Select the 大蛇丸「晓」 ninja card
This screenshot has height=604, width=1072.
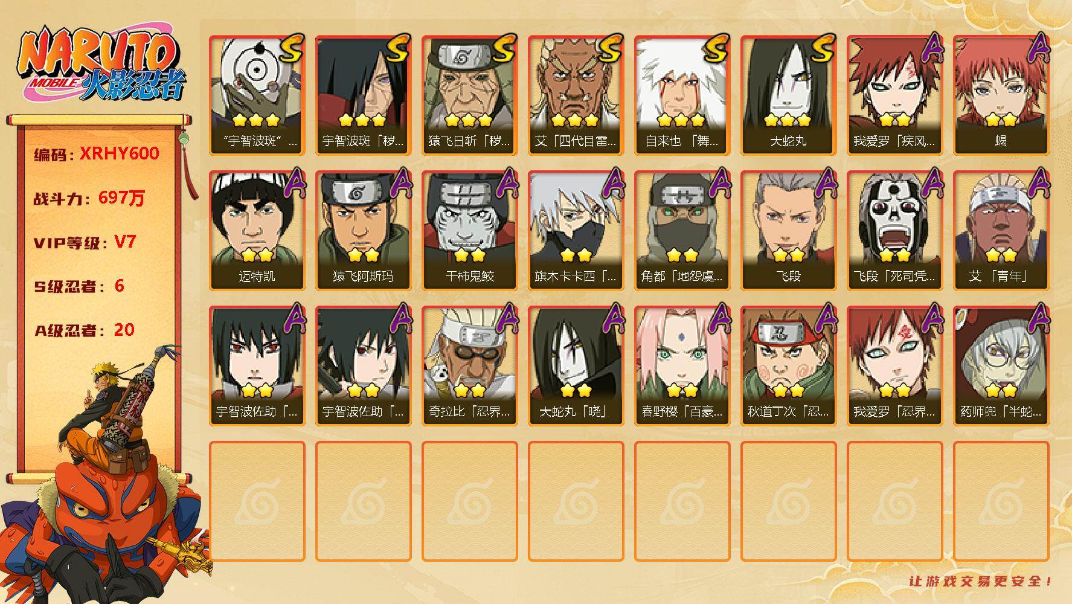[576, 366]
